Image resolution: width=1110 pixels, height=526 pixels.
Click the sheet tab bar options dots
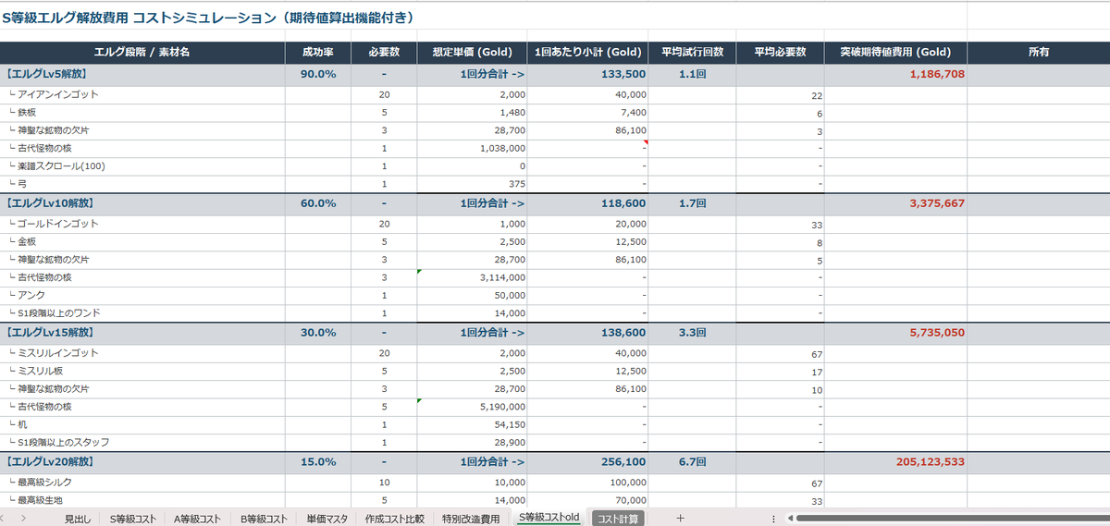point(773,519)
